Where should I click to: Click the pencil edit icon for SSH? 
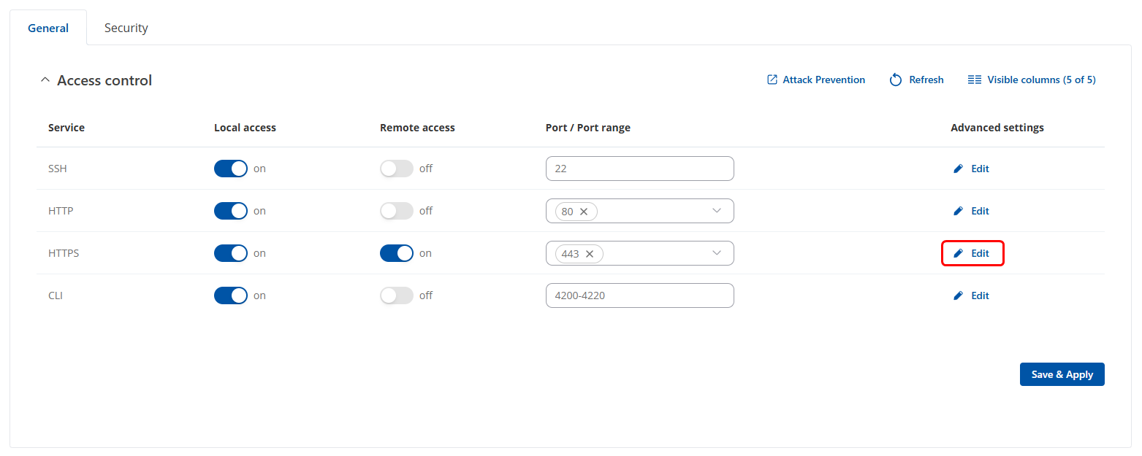(x=958, y=169)
